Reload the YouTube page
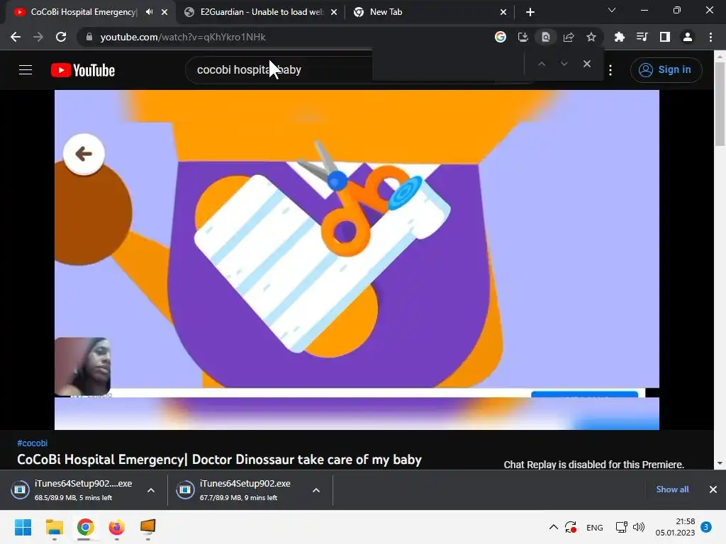This screenshot has width=726, height=544. coord(61,37)
